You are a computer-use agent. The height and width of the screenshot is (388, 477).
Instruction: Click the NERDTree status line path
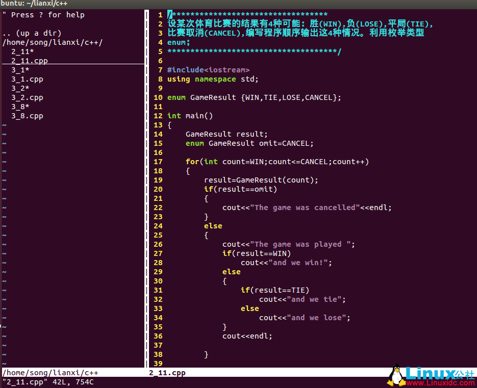pos(51,373)
